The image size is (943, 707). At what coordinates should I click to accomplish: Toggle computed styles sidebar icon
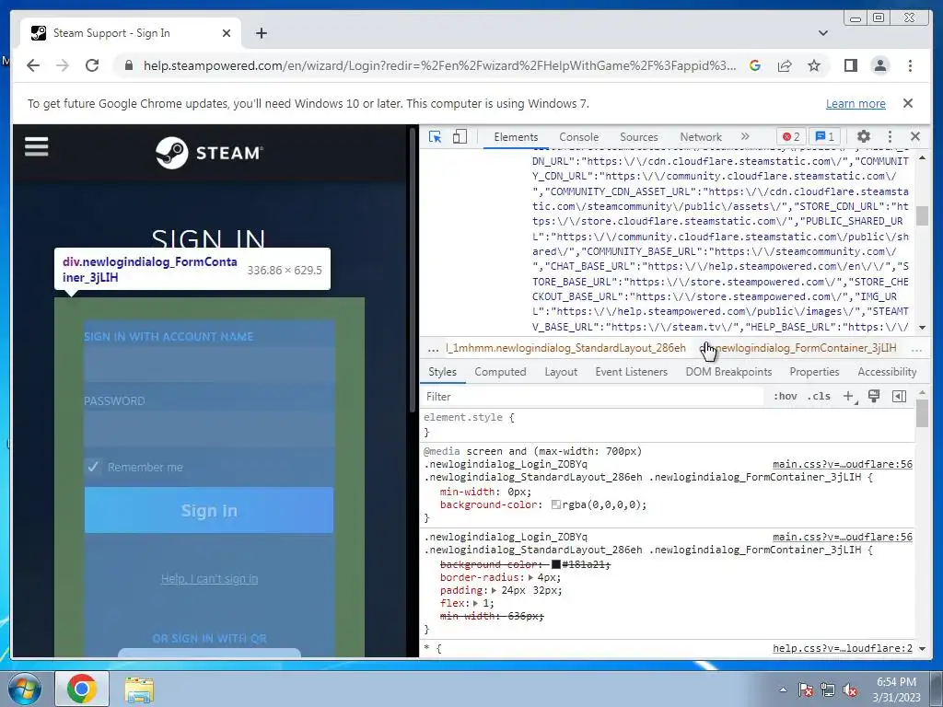pyautogui.click(x=899, y=396)
